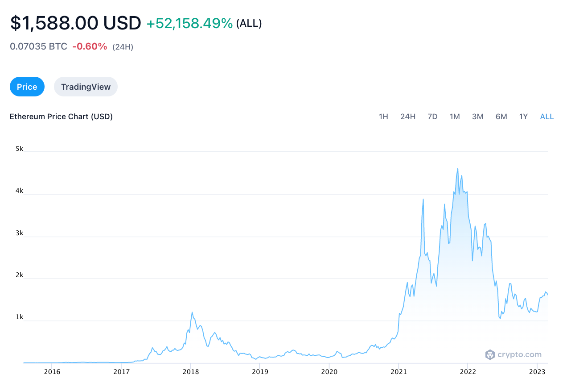Click the Ethereum Price Chart (USD) title

[61, 117]
